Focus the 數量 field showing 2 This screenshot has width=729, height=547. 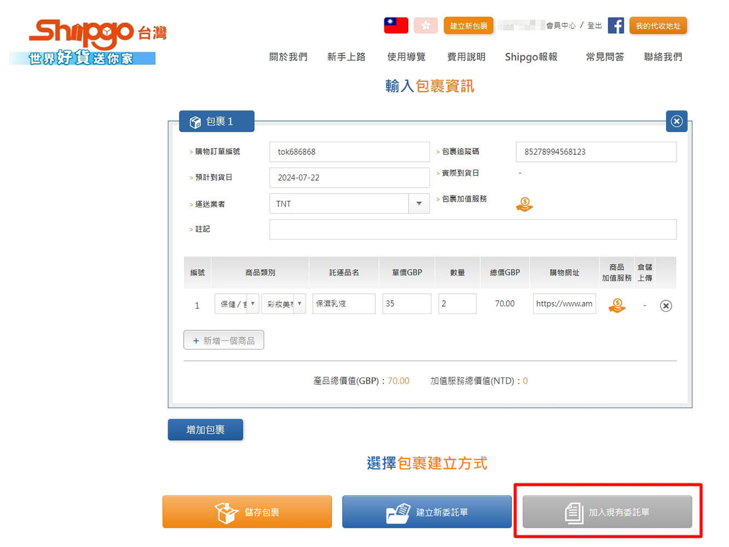point(457,304)
